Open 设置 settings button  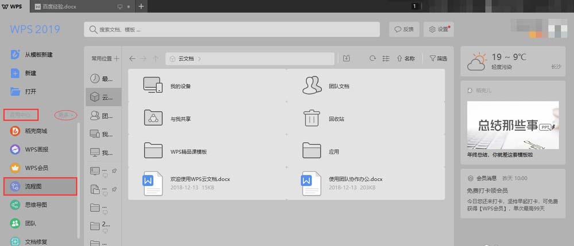pos(439,29)
